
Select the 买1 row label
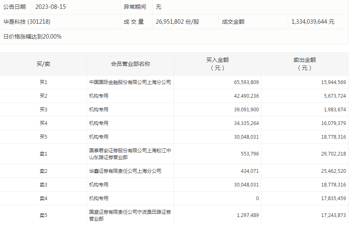pyautogui.click(x=43, y=82)
